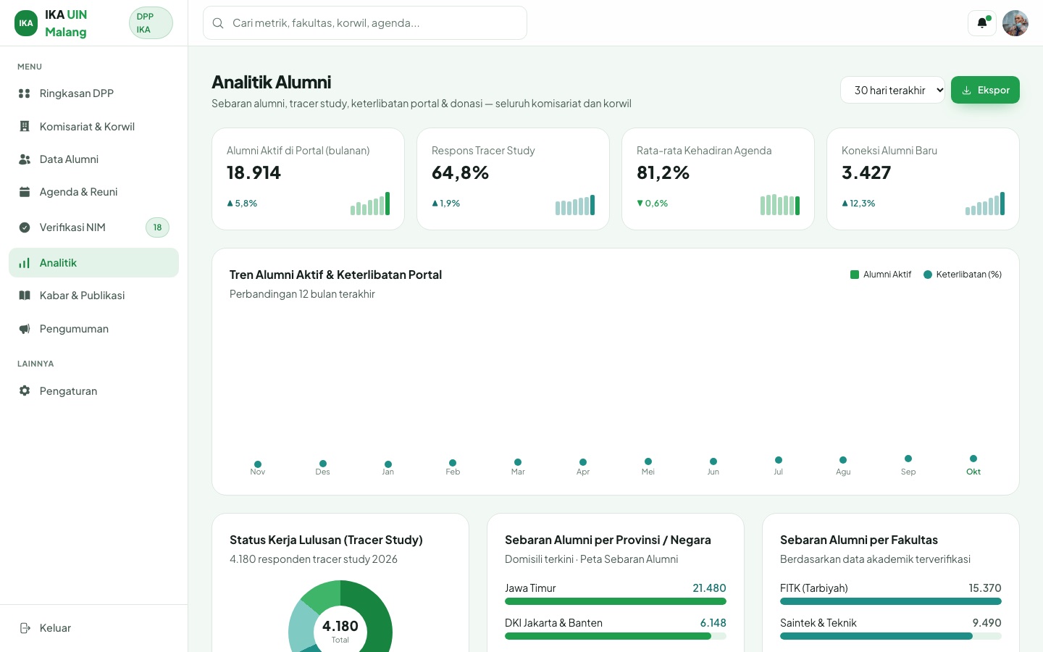Click the FITK (Tarbiyah) progress bar

click(x=891, y=601)
